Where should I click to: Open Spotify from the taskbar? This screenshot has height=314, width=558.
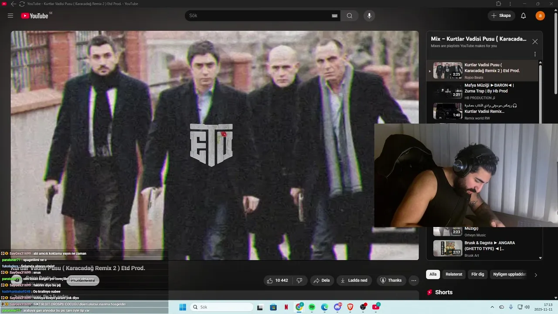coord(312,307)
